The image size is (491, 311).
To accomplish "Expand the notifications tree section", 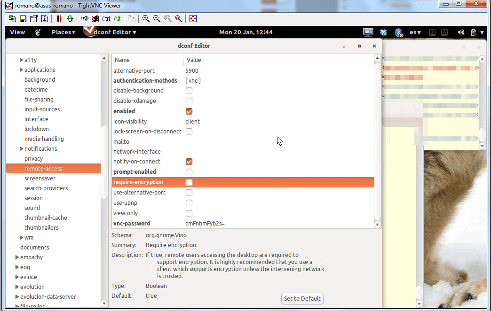I will tap(21, 148).
